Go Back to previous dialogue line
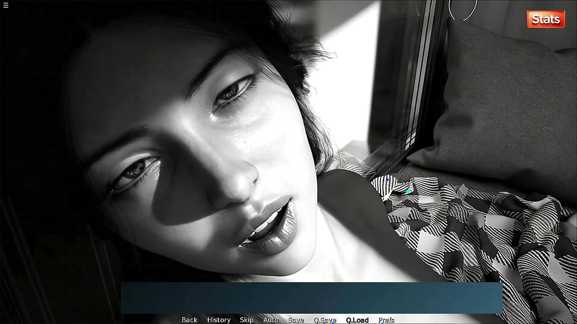Image resolution: width=577 pixels, height=324 pixels. click(x=189, y=320)
